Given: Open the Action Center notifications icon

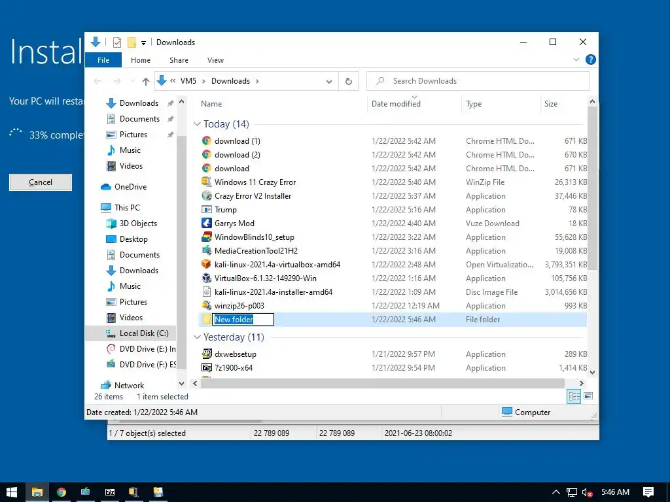Looking at the screenshot, I should click(648, 492).
